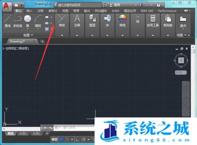The width and height of the screenshot is (197, 145).
Task: Restore the drawing viewport window button
Action: point(182,49)
